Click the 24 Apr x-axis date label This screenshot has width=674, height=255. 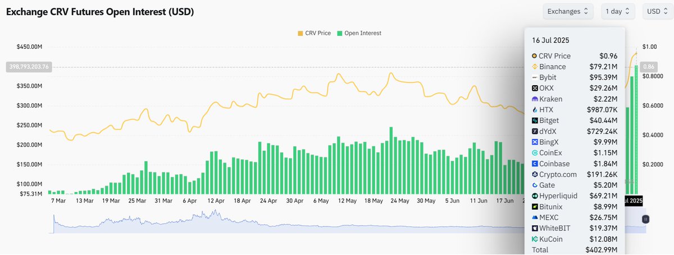(268, 201)
